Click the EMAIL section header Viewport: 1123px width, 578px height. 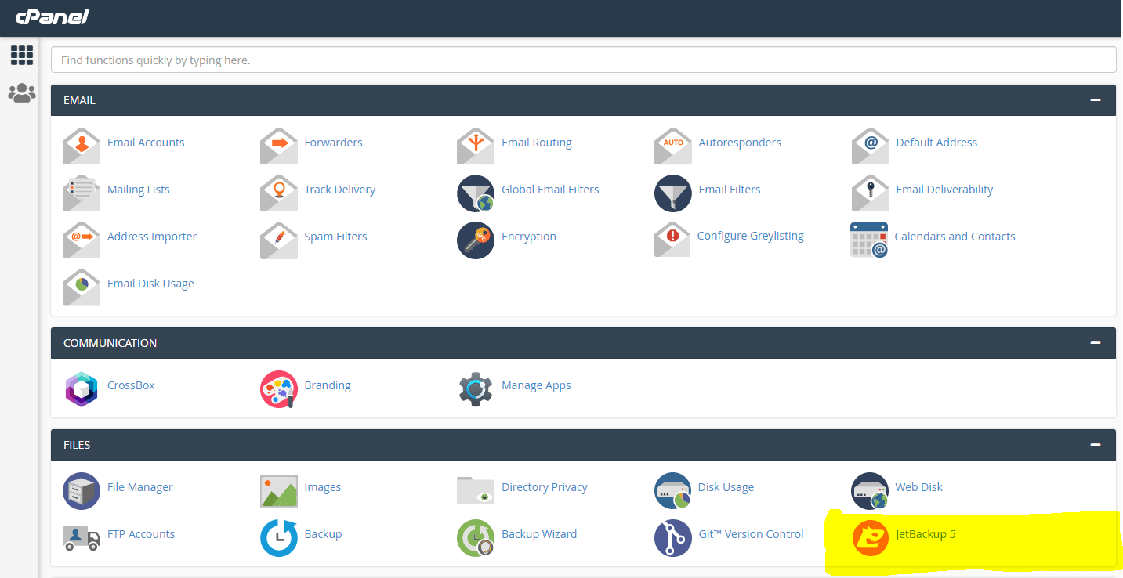click(x=584, y=100)
